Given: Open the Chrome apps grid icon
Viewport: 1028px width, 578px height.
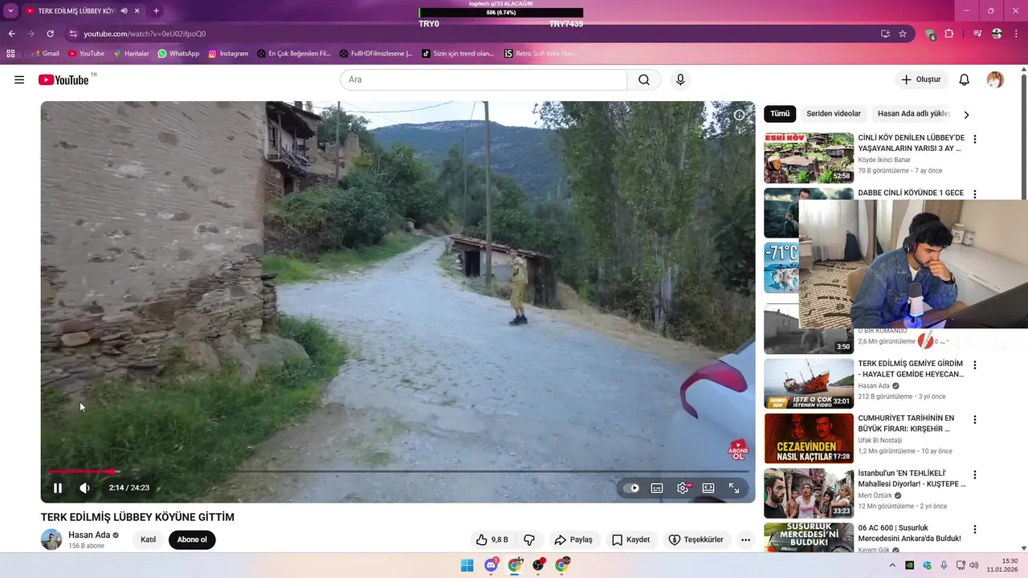Looking at the screenshot, I should tap(10, 54).
